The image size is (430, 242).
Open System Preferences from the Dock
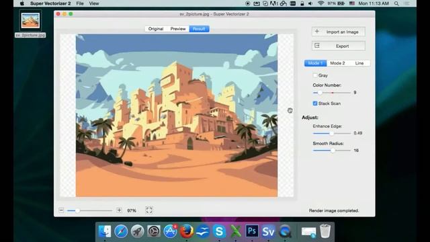point(154,231)
